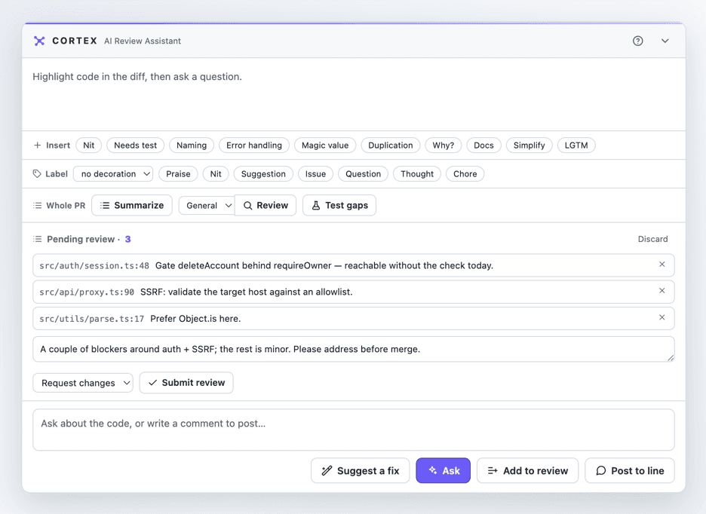
Task: Remove the src/utils/parse.ts:17 comment
Action: [x=662, y=317]
